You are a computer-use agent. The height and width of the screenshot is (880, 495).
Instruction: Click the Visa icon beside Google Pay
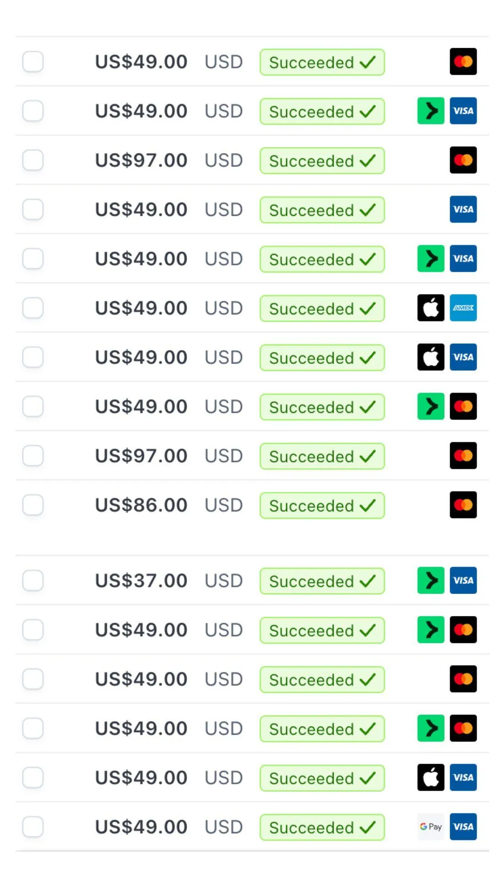point(463,827)
